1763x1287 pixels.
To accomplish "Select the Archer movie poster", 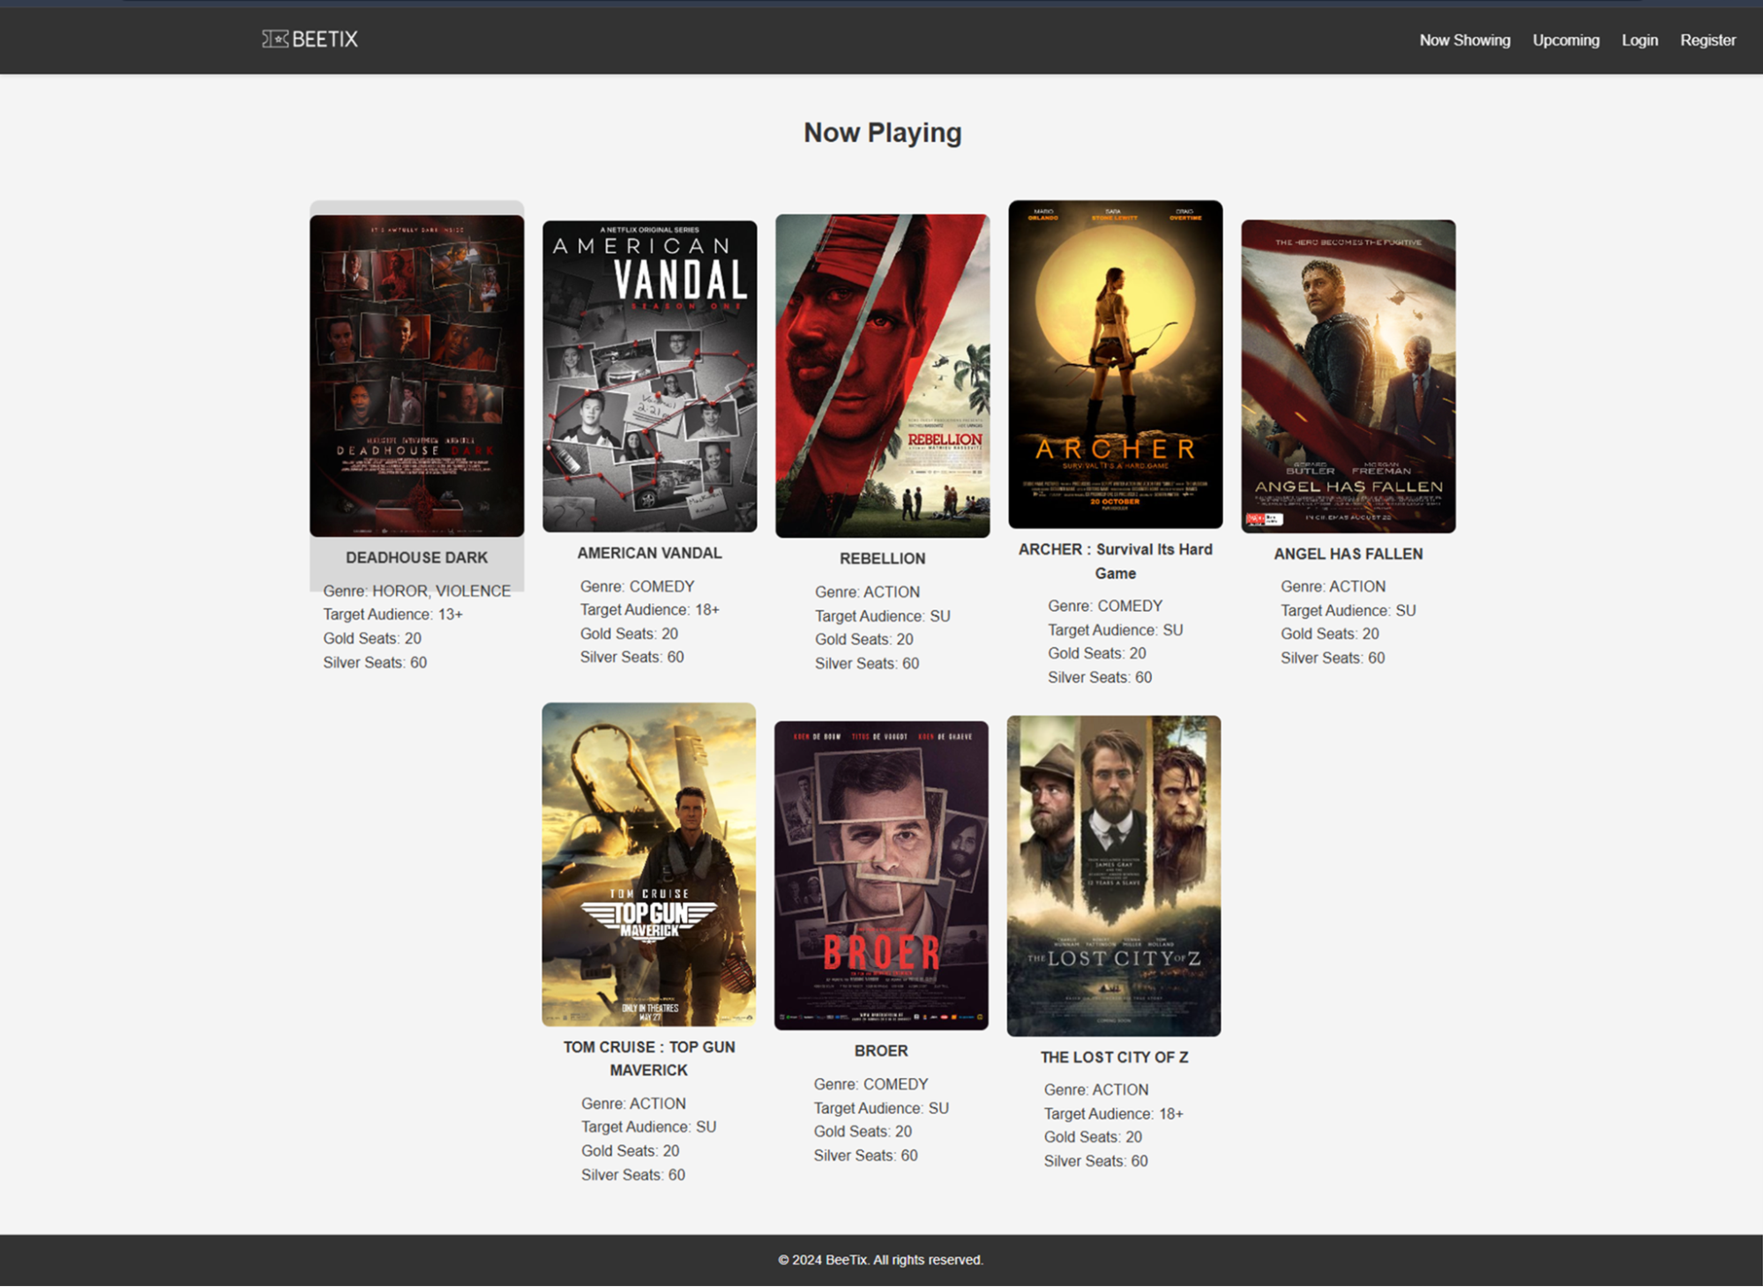I will [1115, 364].
